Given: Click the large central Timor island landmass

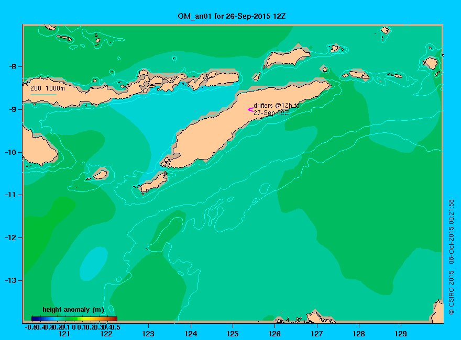Looking at the screenshot, I should pos(235,126).
